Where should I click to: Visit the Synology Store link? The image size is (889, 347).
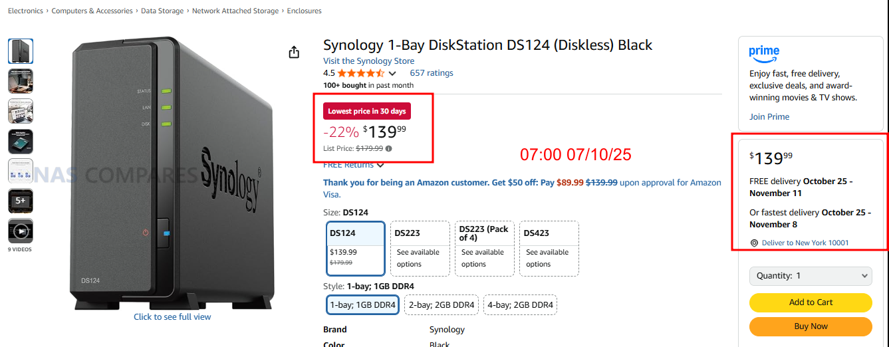pyautogui.click(x=368, y=61)
